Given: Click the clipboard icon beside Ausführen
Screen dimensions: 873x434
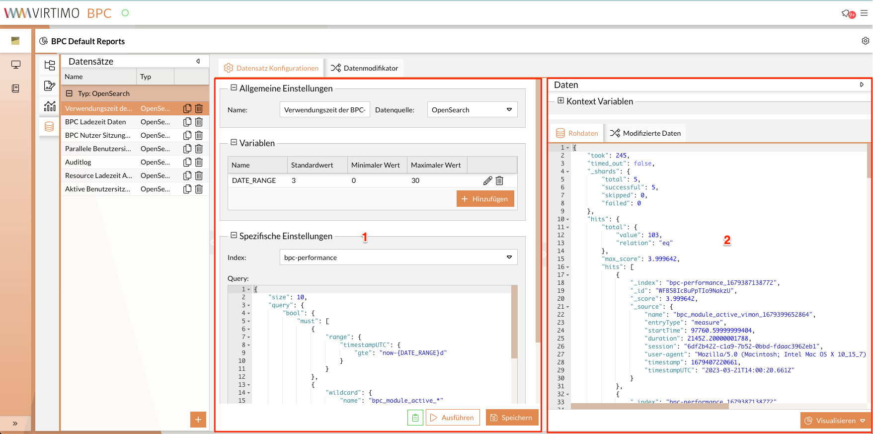Looking at the screenshot, I should (415, 418).
